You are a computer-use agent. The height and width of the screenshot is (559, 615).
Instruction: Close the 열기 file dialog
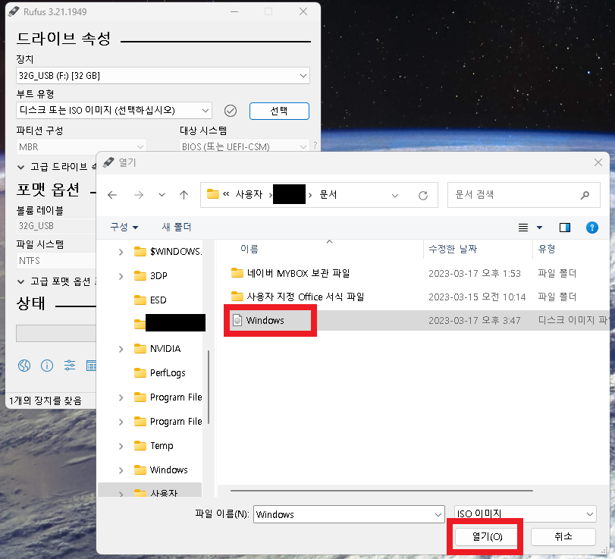(598, 162)
